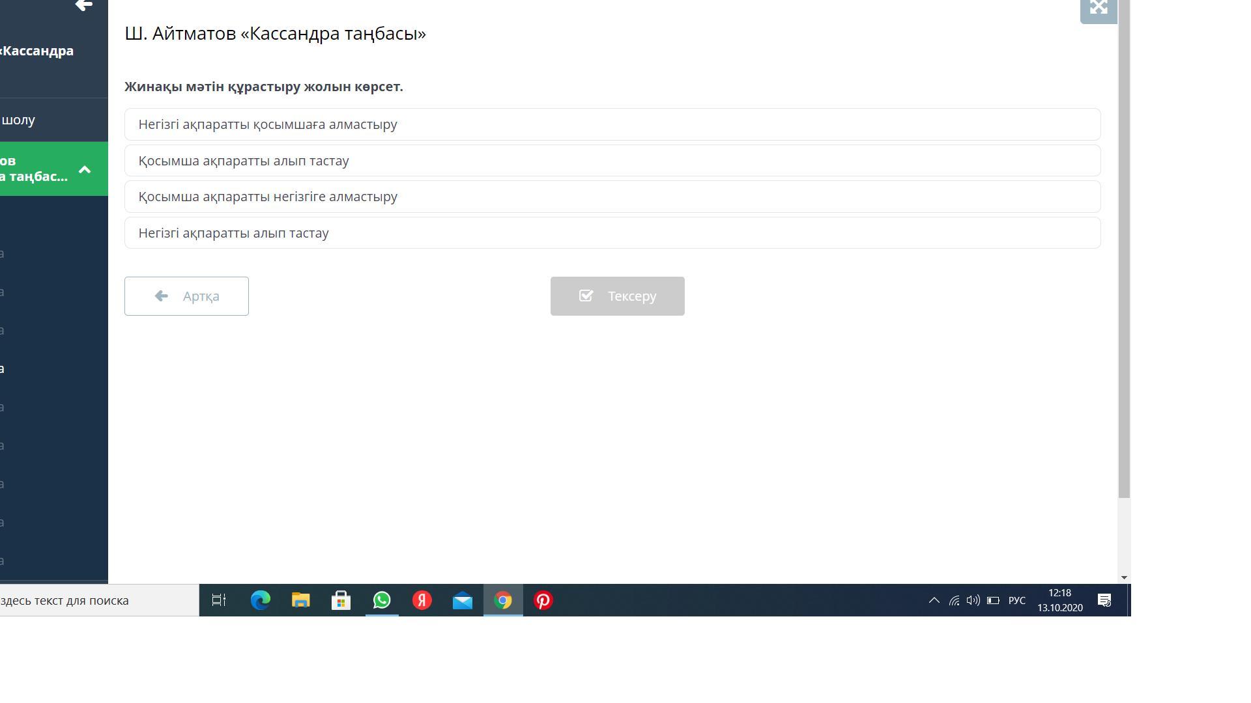Launch Pinterest from the taskbar
The image size is (1251, 703).
(x=543, y=600)
